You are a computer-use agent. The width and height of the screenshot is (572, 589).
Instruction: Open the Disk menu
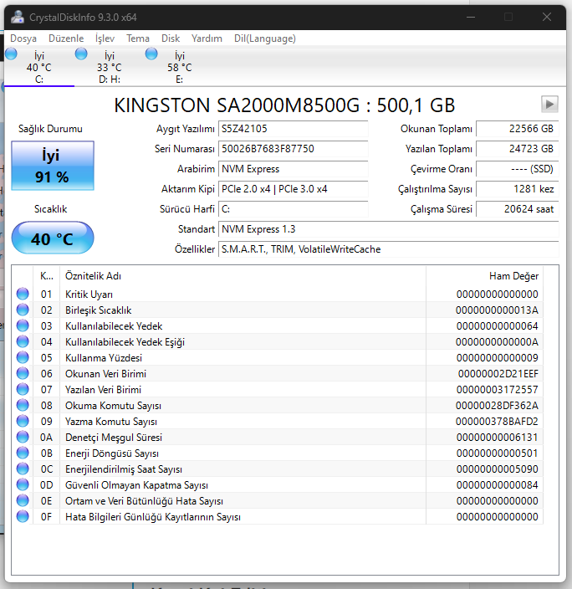pos(171,38)
